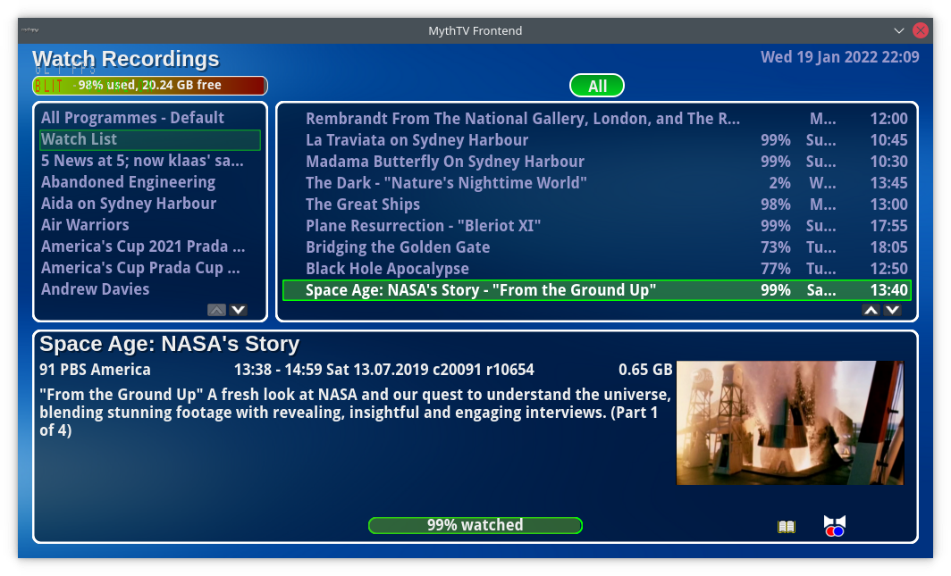Viewport: 951px width, 576px height.
Task: Click the 91 PBS America channel text
Action: pyautogui.click(x=96, y=370)
